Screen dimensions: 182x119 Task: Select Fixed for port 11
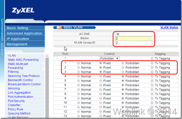pyautogui.click(x=101, y=107)
